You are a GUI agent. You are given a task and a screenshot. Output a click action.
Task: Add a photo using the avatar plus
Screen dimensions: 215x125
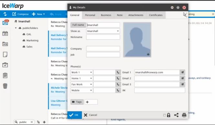tap(148, 54)
